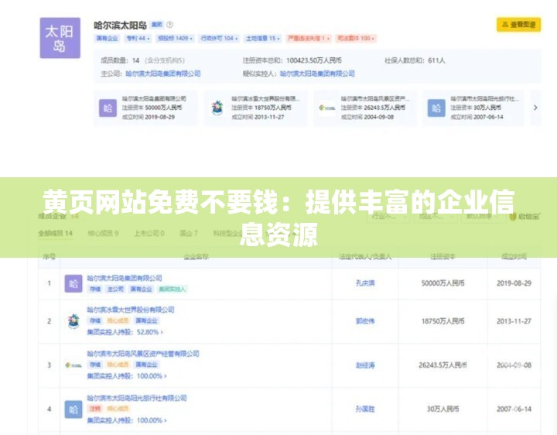Click the 26243.5万人民币 table cell
Screen dimensions: 557x435
tap(443, 365)
